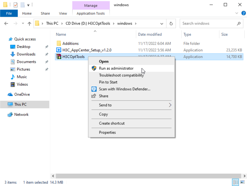
Task: Open Properties from the context menu
Action: point(132,132)
